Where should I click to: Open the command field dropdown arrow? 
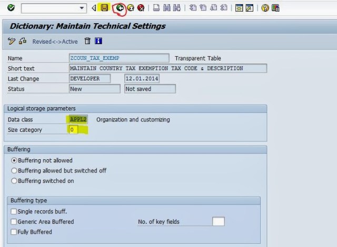pyautogui.click(x=82, y=8)
